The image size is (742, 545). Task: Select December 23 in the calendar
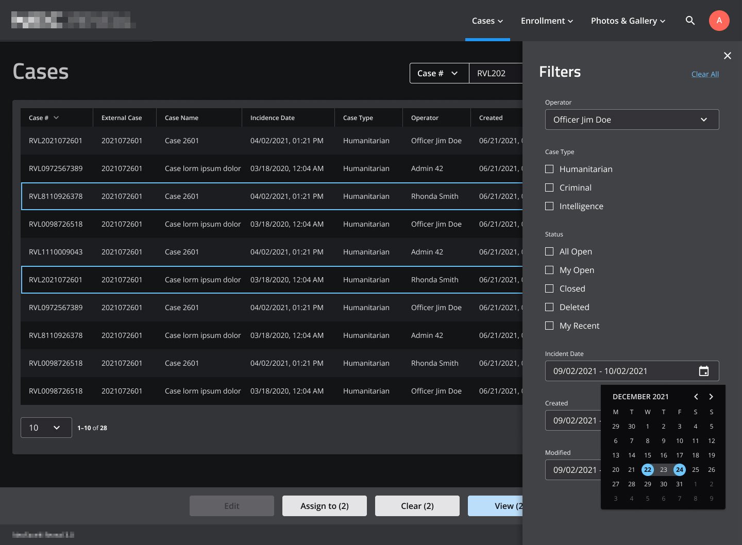(x=664, y=470)
